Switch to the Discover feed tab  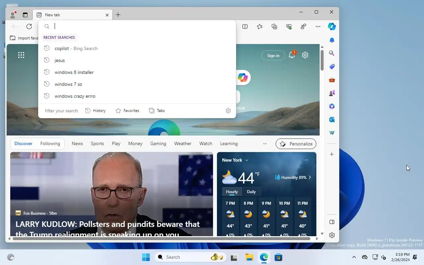(23, 144)
